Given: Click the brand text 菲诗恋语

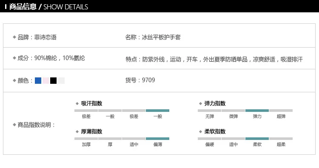Looking at the screenshot, I should point(45,37).
